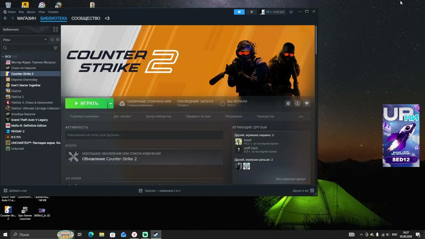Open the Вид menu
The image size is (425, 239).
pos(21,12)
